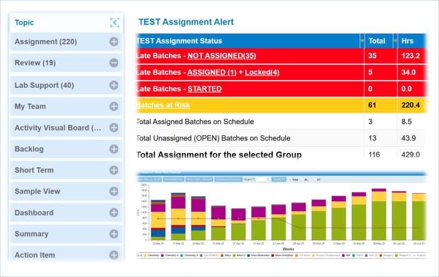Screen dimensions: 439x277
Task: Select the Summary sidebar item
Action: [31, 234]
